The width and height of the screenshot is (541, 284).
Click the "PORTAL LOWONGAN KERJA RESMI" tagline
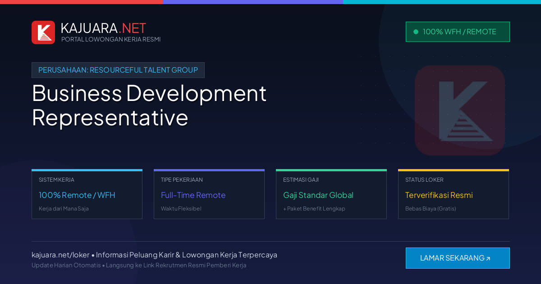[x=111, y=39]
